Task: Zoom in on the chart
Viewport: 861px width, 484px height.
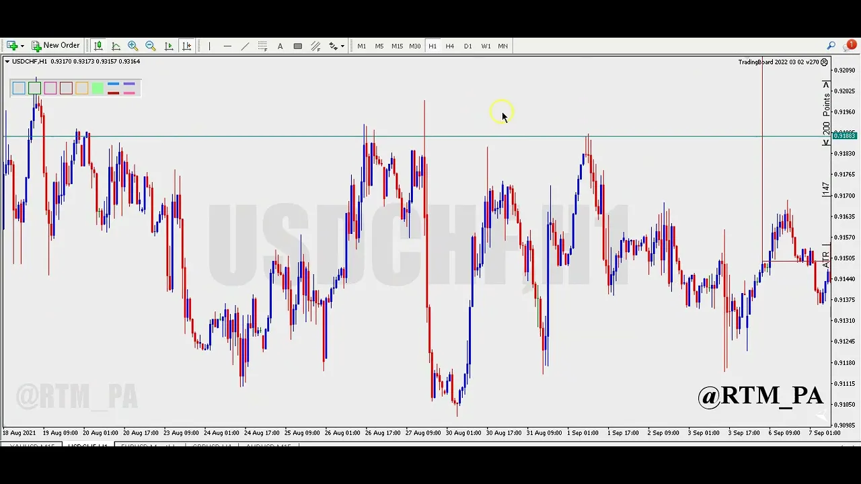Action: [133, 46]
